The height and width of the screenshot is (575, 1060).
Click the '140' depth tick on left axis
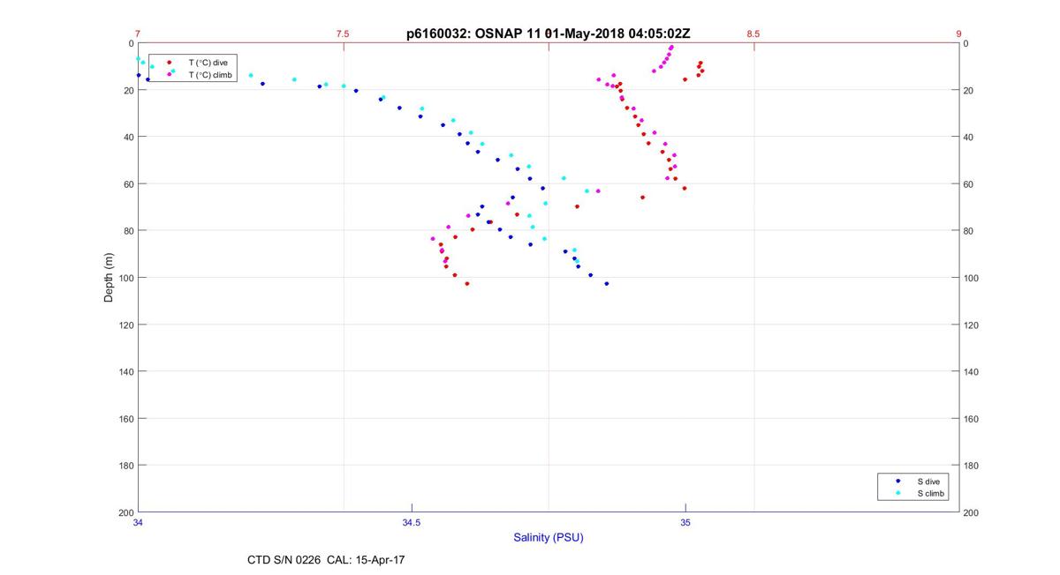[125, 371]
